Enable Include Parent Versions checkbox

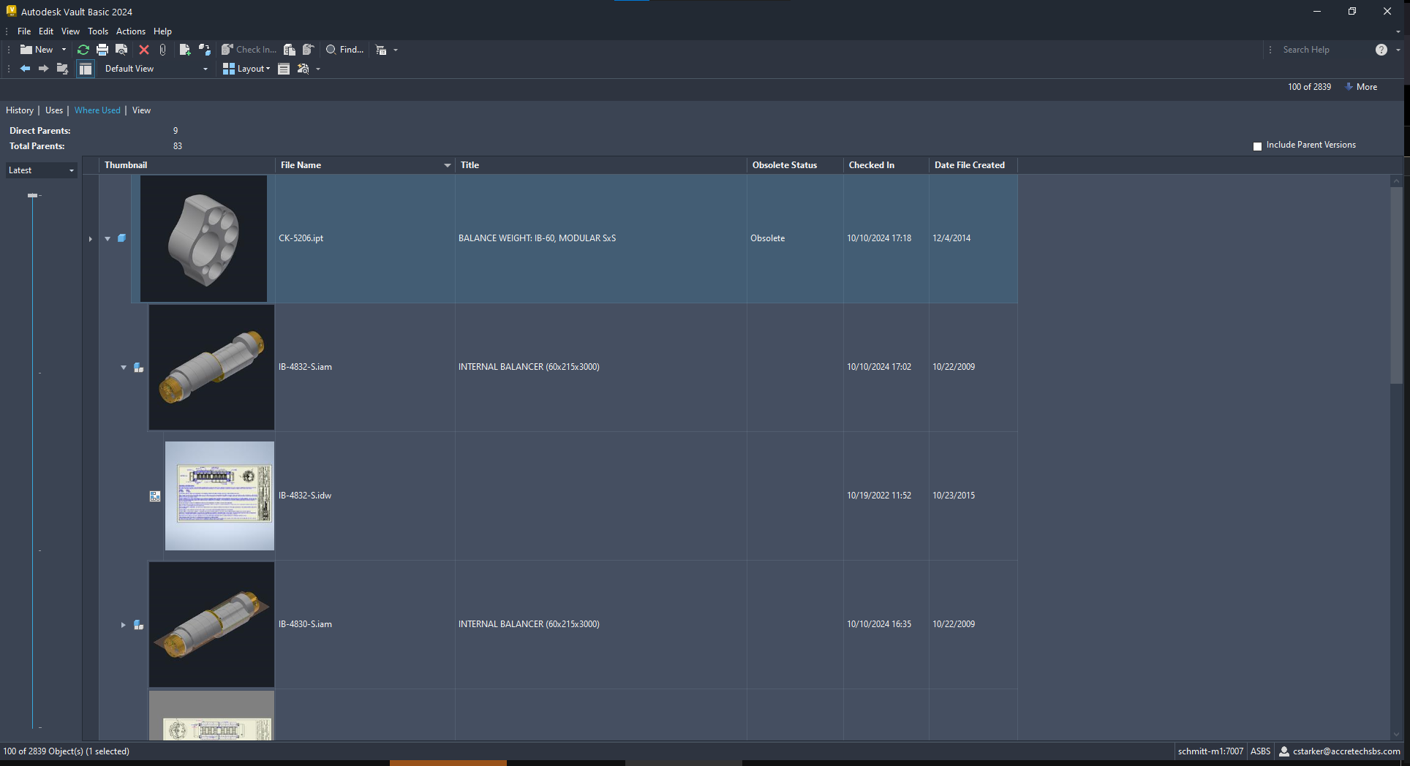(x=1258, y=146)
